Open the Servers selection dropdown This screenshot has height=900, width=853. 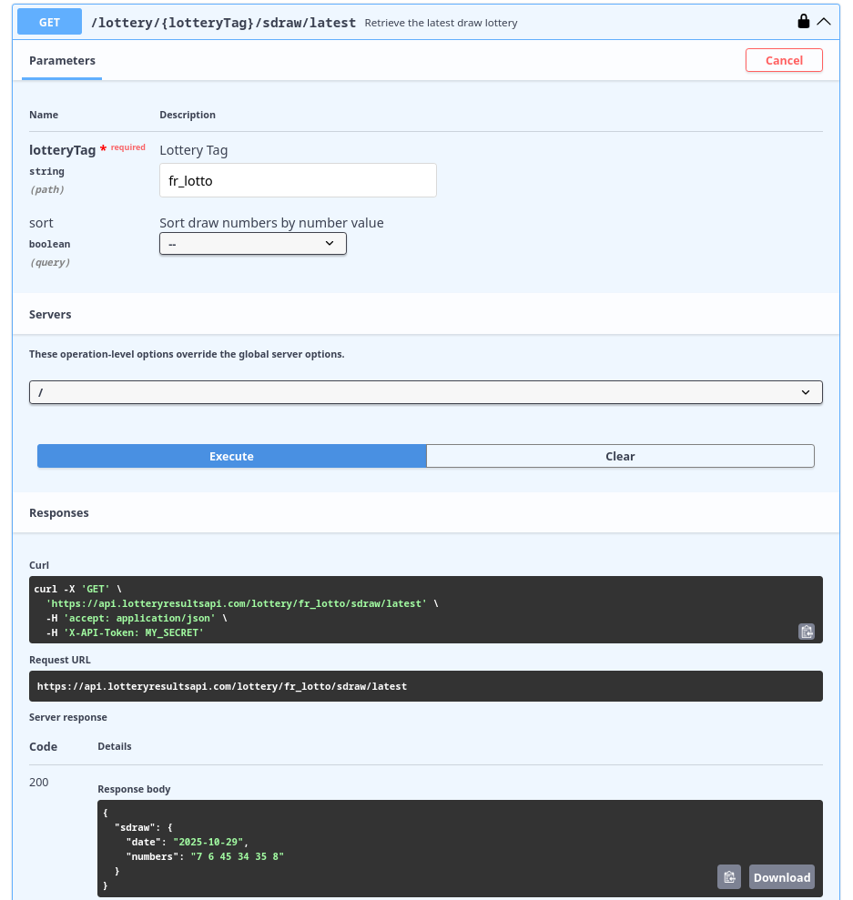(425, 392)
